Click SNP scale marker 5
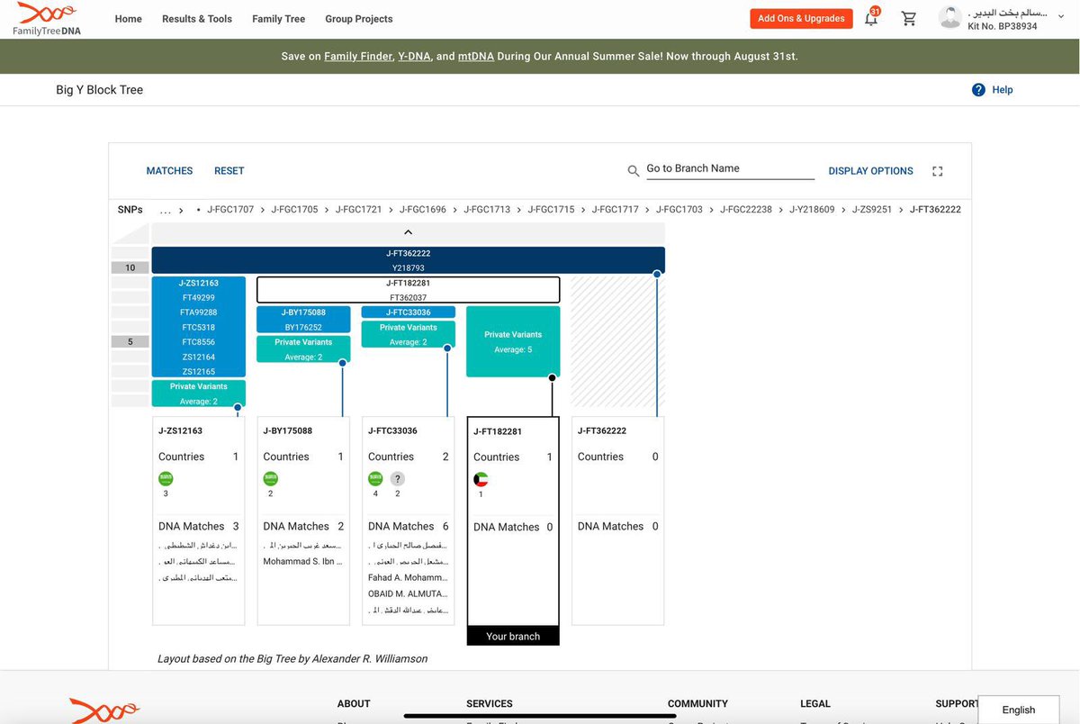Viewport: 1080px width, 724px height. [x=130, y=342]
